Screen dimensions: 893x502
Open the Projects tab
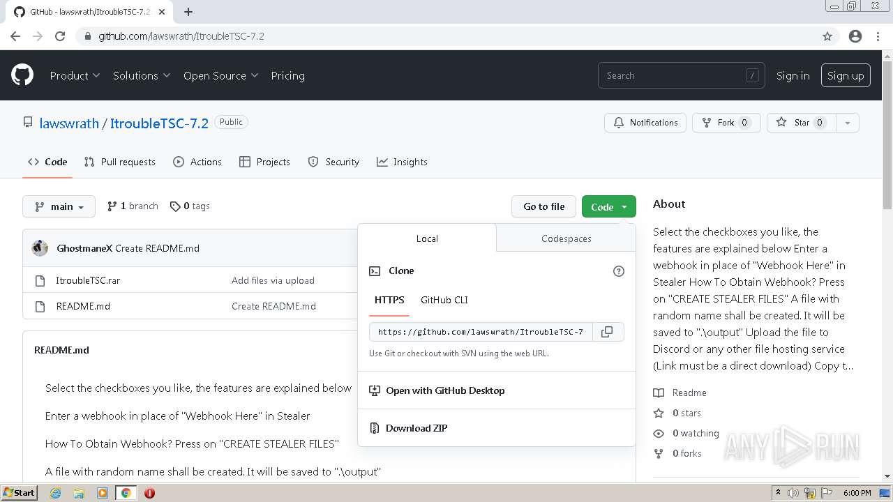pyautogui.click(x=264, y=162)
